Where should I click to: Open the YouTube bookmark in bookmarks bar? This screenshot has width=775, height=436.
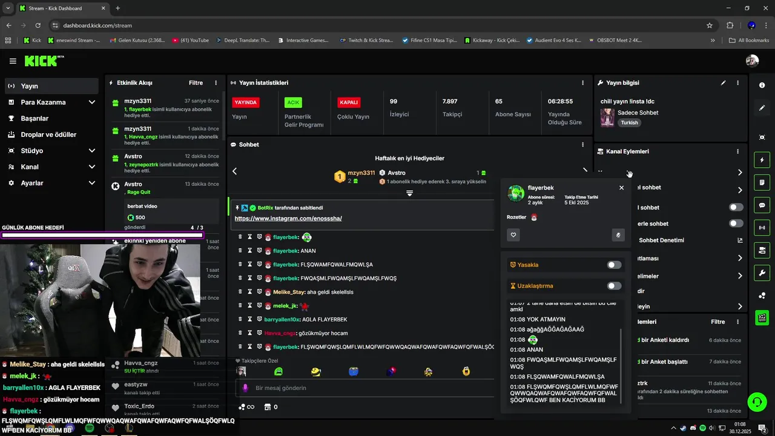point(191,41)
